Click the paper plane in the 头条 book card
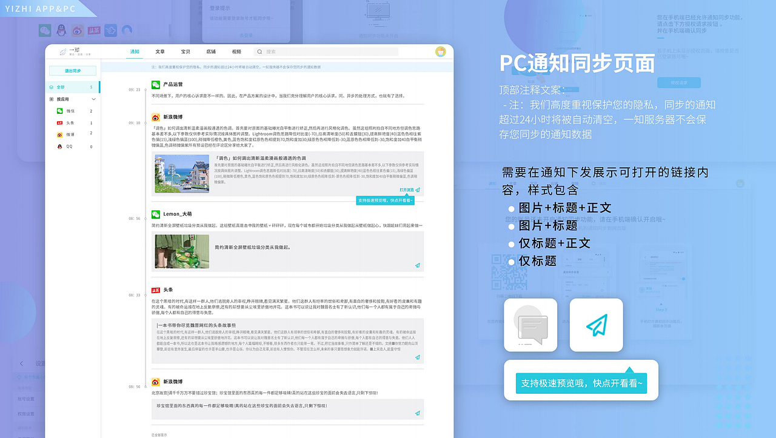 coord(418,357)
